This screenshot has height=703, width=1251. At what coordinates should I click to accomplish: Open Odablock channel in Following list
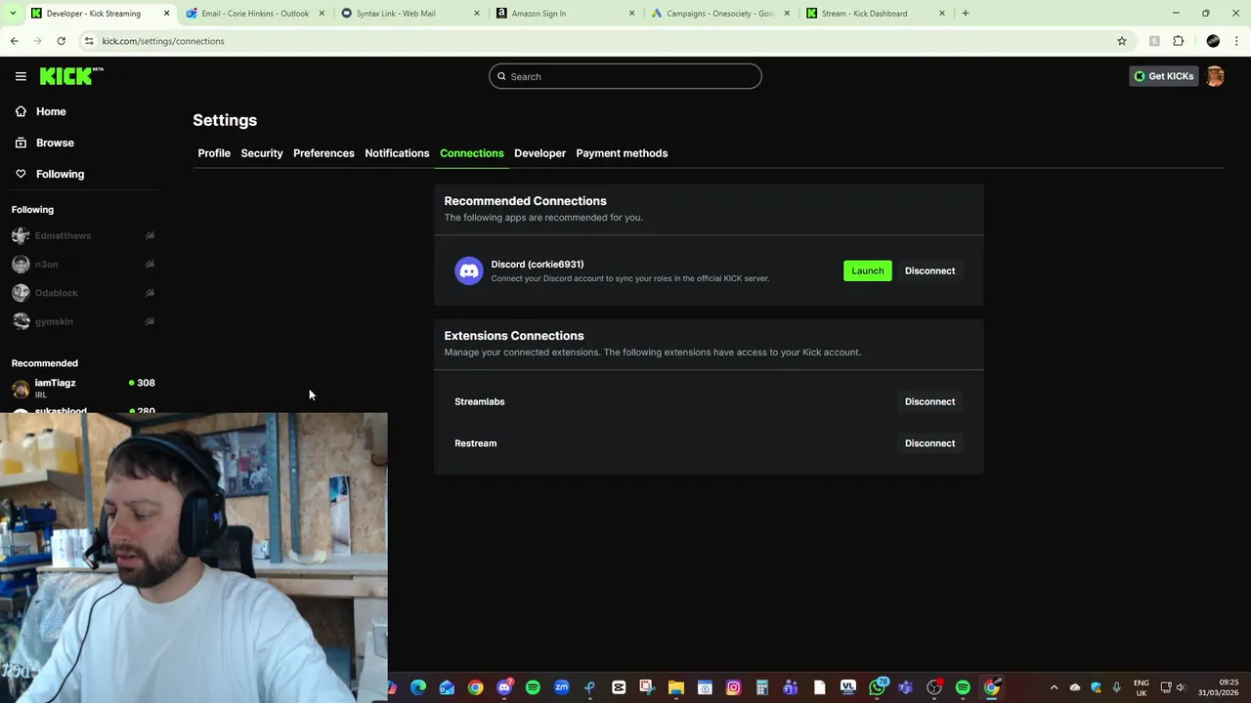coord(57,293)
